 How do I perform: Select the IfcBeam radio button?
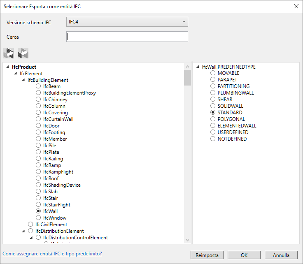[x=38, y=86]
